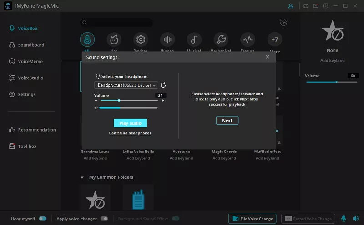Click the headphone Volume slider handle

pos(119,100)
